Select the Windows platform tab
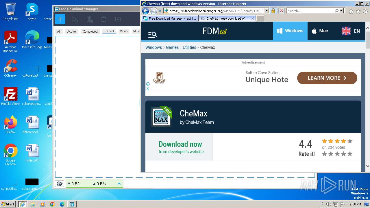This screenshot has height=208, width=370. [290, 31]
